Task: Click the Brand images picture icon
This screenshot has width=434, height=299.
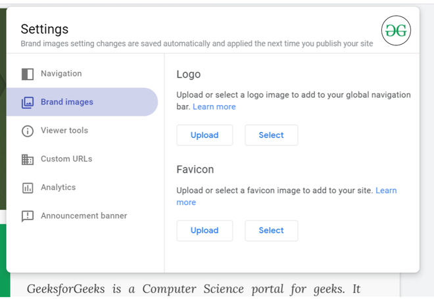Action: 27,103
